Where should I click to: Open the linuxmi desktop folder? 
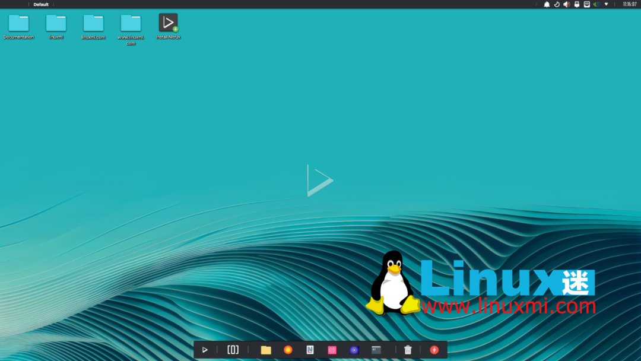[x=56, y=27]
